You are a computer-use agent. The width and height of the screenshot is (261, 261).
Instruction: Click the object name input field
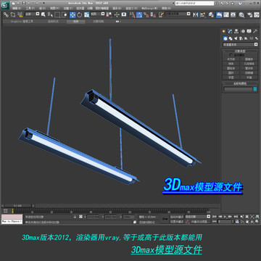(x=238, y=89)
